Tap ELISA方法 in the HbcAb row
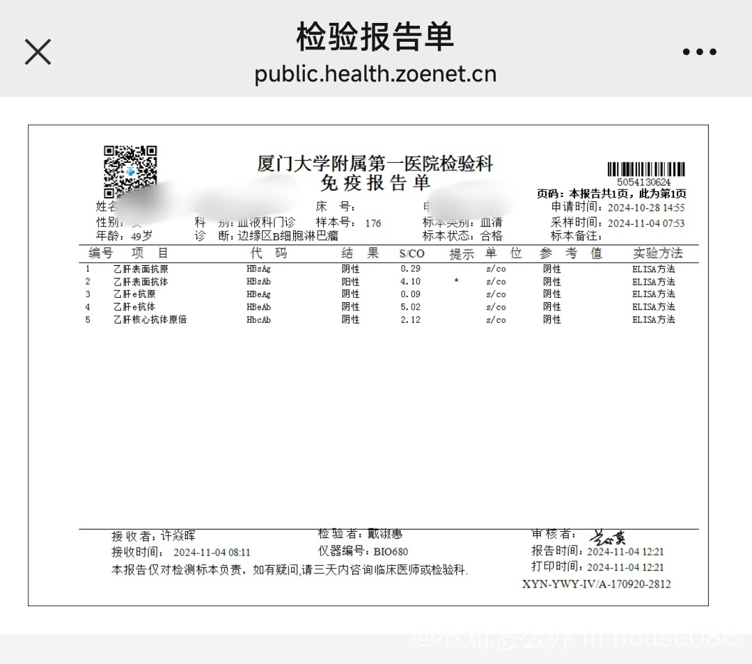This screenshot has width=752, height=664. pyautogui.click(x=654, y=319)
